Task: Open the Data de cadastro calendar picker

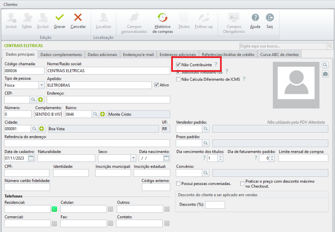Action: pos(31,158)
